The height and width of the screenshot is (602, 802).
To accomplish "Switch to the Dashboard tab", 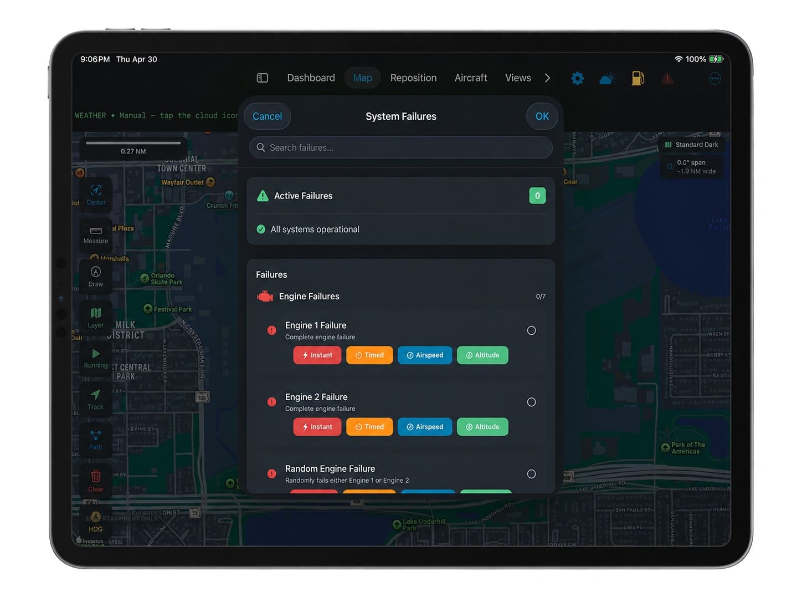I will pyautogui.click(x=311, y=78).
